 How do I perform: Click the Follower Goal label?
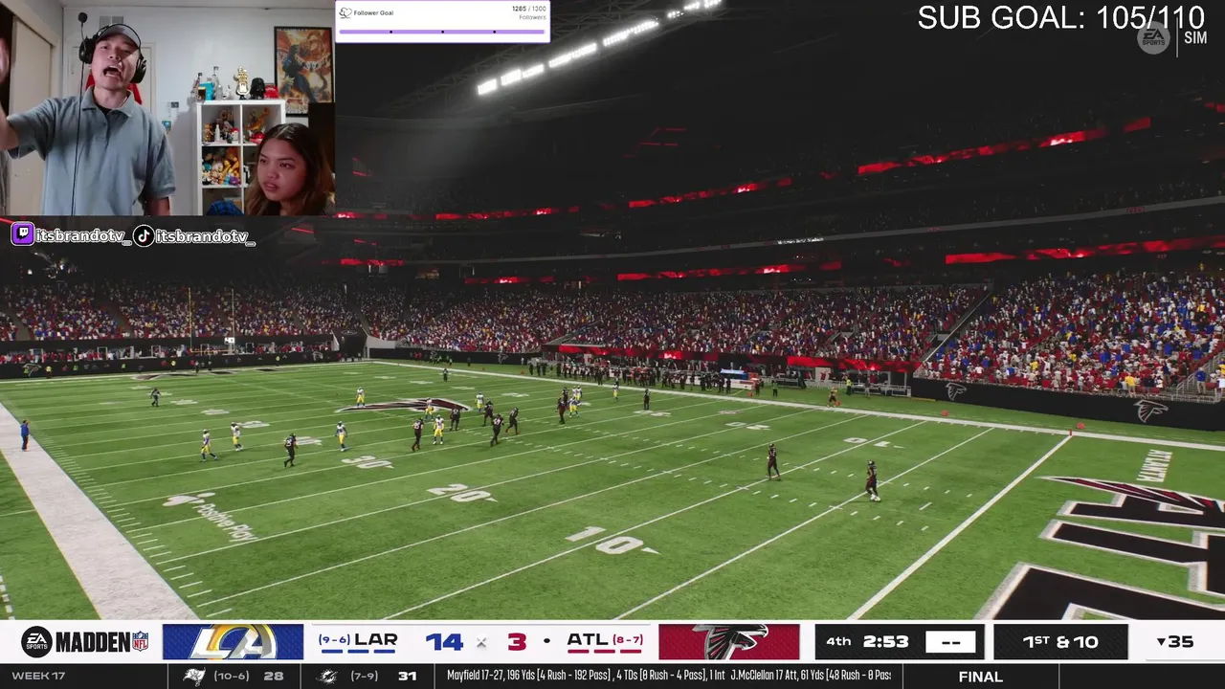pos(373,12)
